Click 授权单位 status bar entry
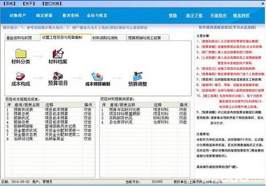This screenshot has height=186, width=266. click(198, 182)
